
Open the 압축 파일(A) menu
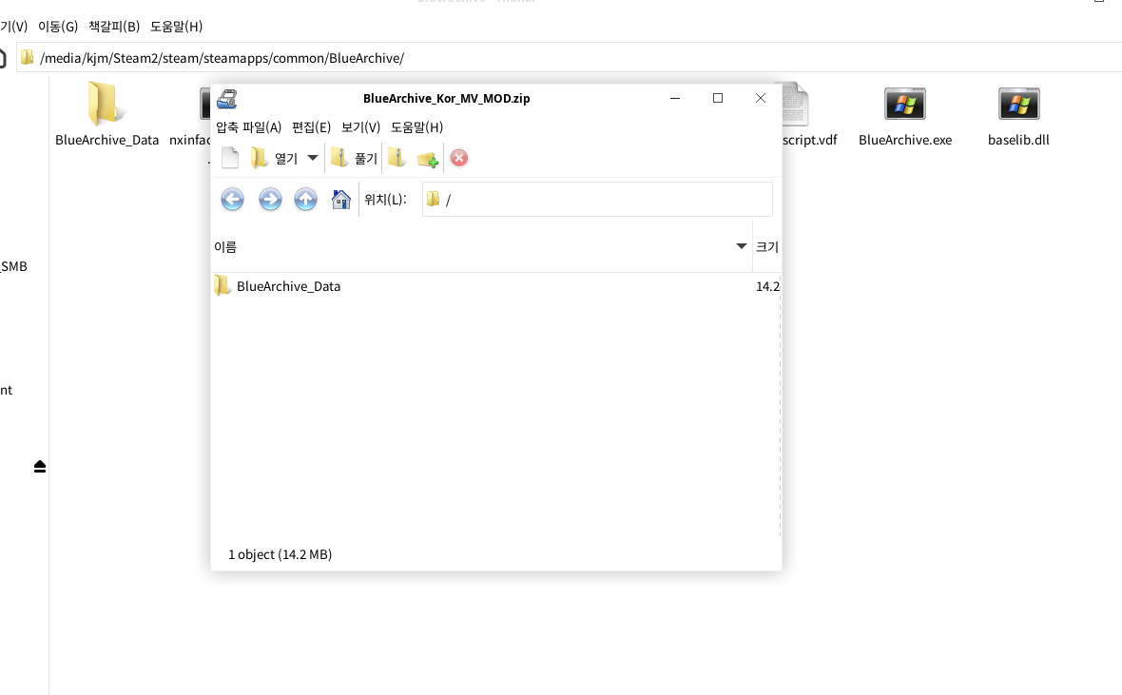pos(248,127)
